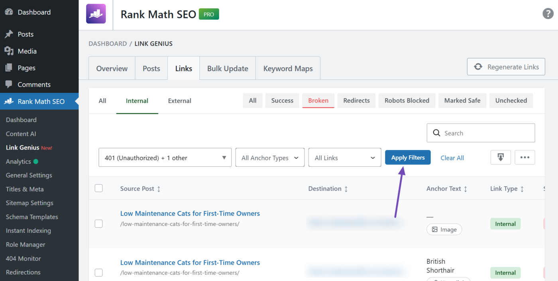
Task: Click the Clear All link
Action: coord(452,158)
